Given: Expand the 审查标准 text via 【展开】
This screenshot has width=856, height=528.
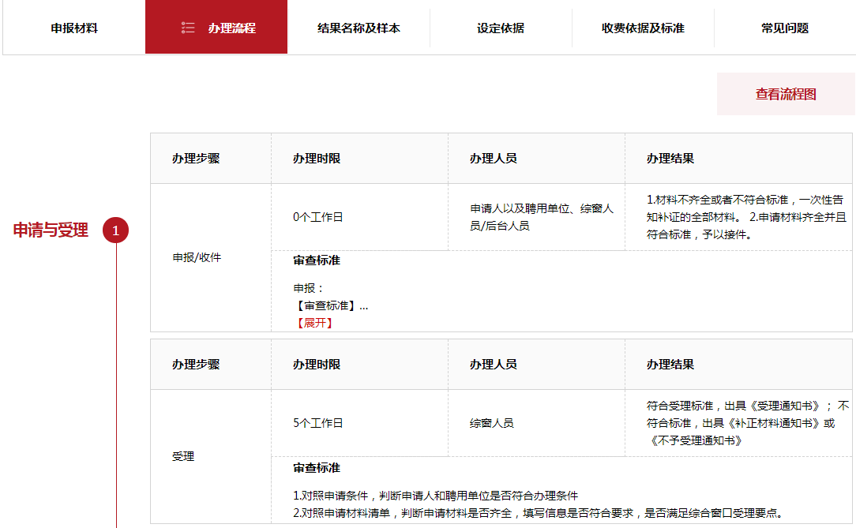Looking at the screenshot, I should pyautogui.click(x=314, y=323).
